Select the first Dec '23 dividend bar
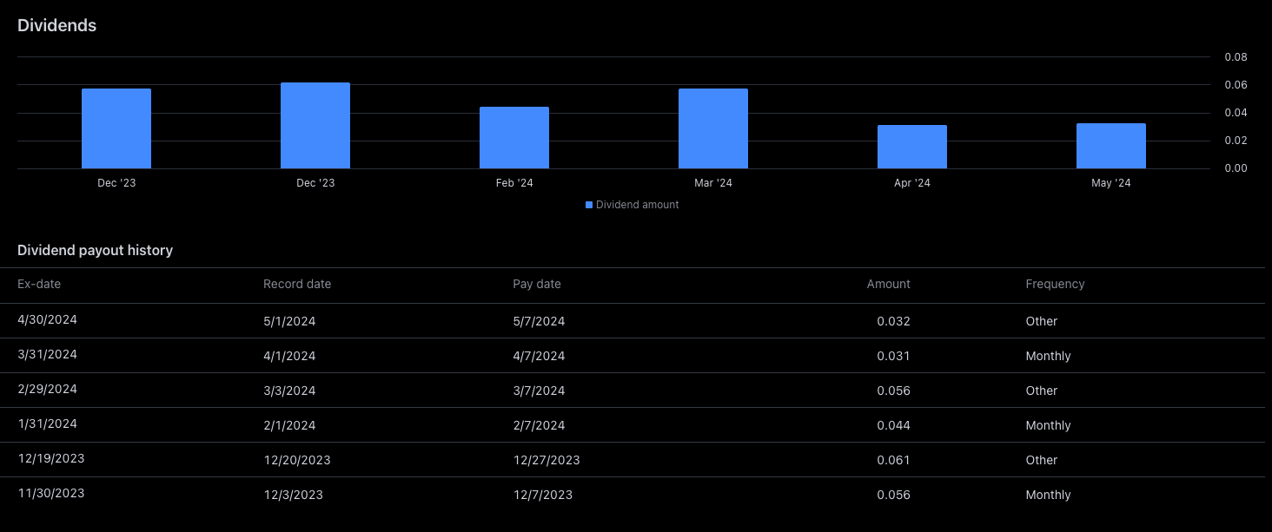This screenshot has width=1272, height=532. point(116,126)
